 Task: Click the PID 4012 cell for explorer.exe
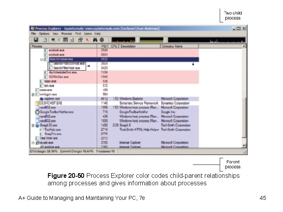pos(104,99)
